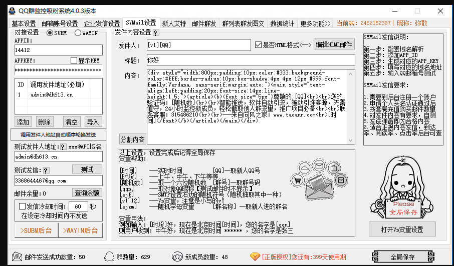This screenshot has height=266, width=454.
Task: Open >SUBM后台 backend button
Action: point(36,230)
